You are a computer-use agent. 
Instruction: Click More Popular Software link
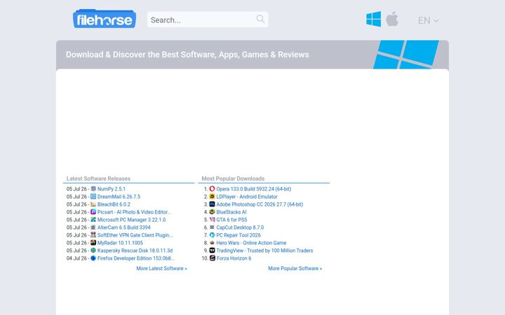click(295, 268)
